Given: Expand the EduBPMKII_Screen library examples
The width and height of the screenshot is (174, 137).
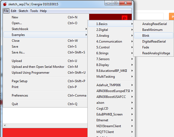Looking at the screenshot, I should [111, 114].
